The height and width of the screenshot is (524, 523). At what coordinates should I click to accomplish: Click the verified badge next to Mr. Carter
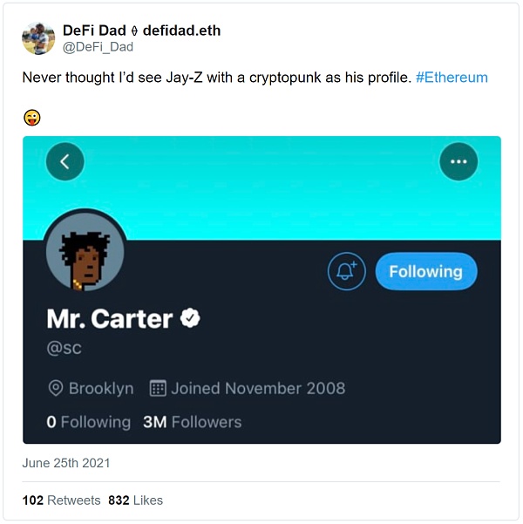click(191, 318)
